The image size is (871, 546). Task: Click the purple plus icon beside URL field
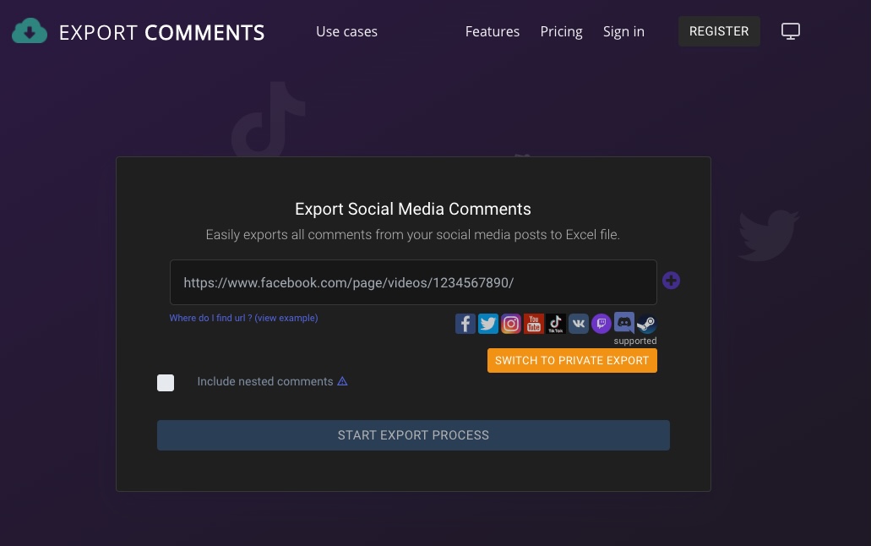[x=671, y=281]
